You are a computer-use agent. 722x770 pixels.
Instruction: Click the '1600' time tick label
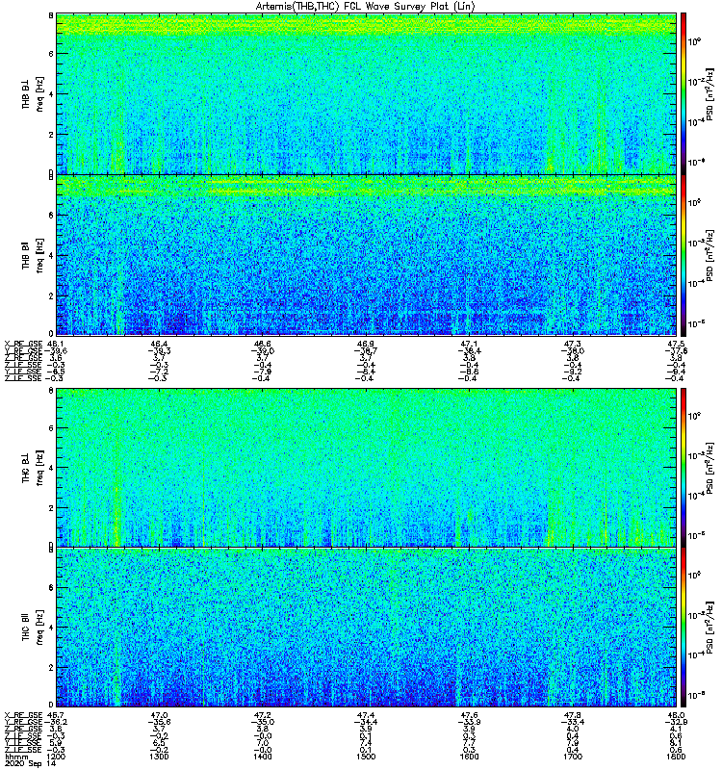(469, 757)
